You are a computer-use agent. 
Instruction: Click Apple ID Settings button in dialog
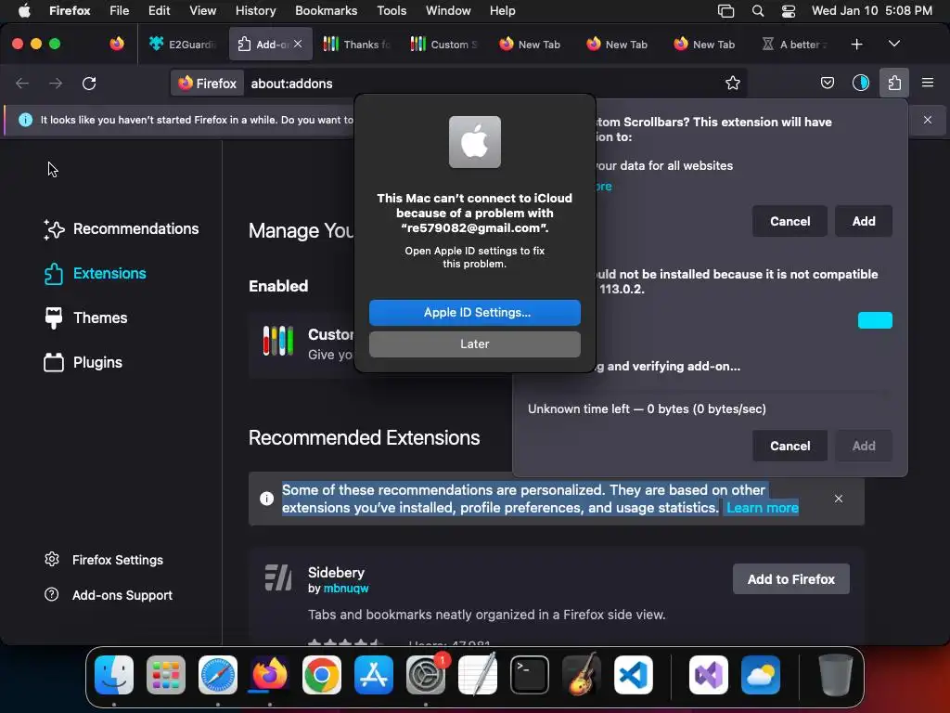pyautogui.click(x=474, y=312)
